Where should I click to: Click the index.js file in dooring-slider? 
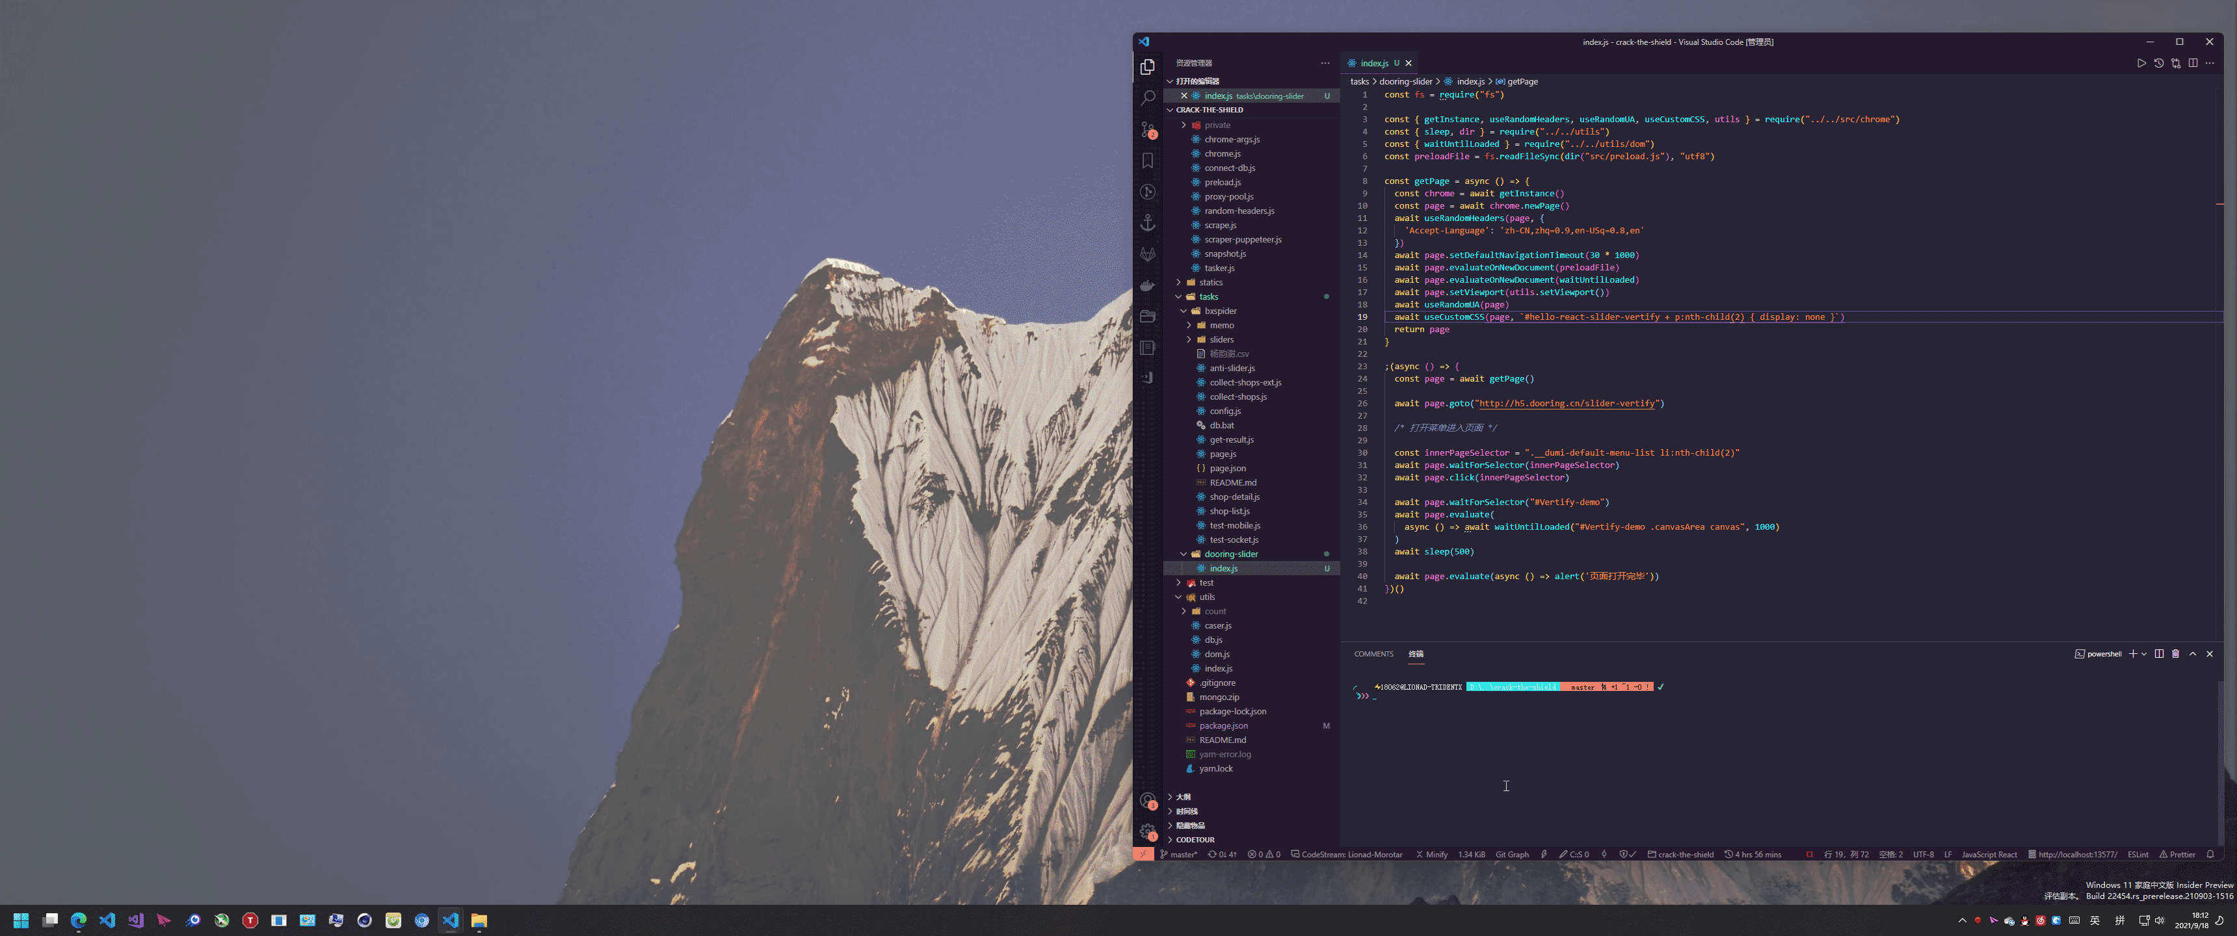(x=1223, y=568)
